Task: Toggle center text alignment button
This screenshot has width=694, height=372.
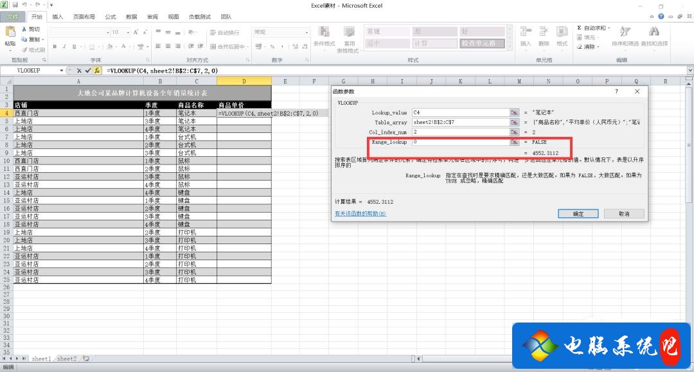Action: [168, 46]
